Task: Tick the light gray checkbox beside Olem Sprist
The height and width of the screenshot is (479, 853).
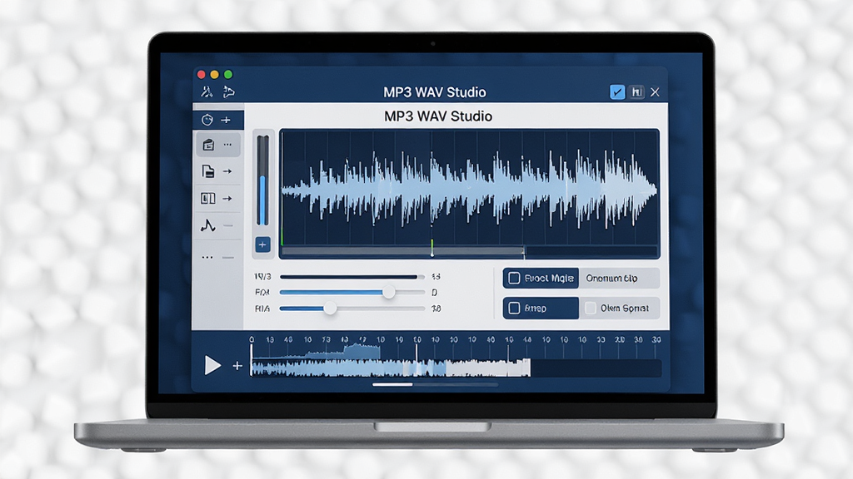Action: 591,308
